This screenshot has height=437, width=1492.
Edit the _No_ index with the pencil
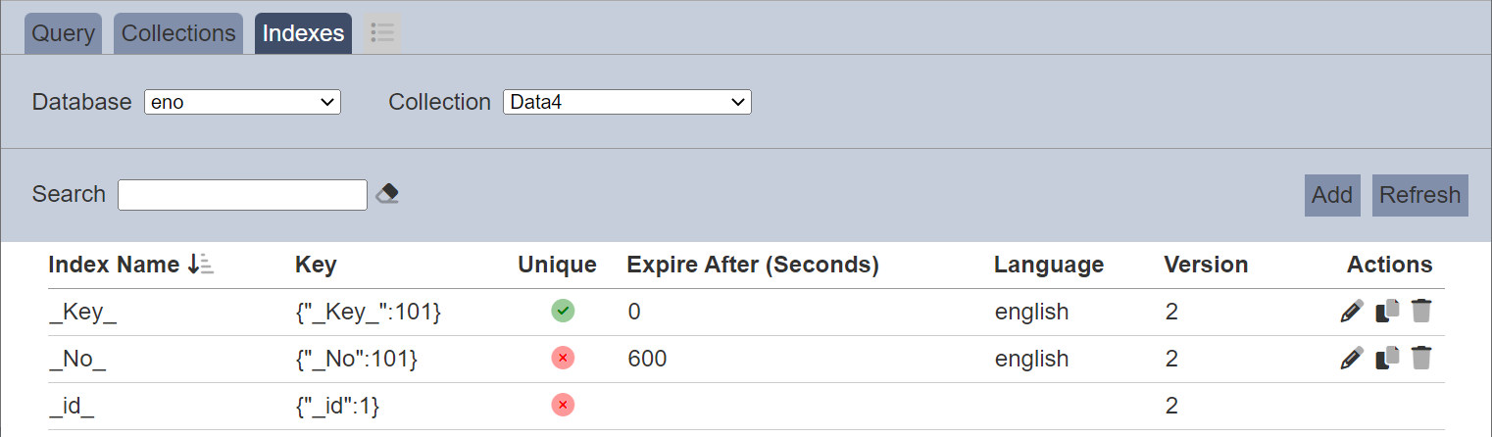(x=1352, y=359)
